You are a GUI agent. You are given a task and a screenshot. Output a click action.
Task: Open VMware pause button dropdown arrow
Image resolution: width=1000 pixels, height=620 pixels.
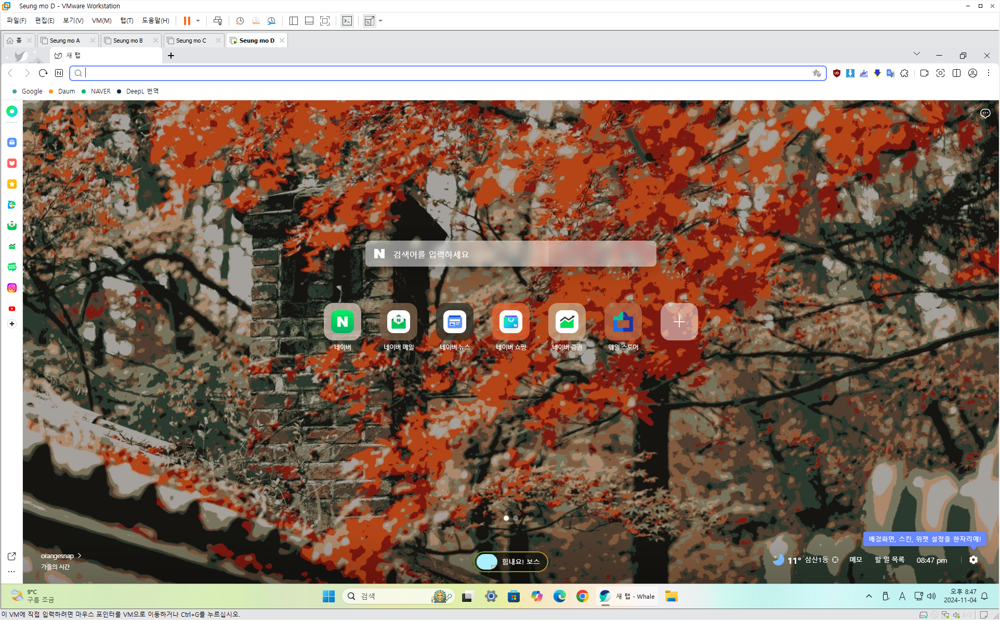pos(198,21)
